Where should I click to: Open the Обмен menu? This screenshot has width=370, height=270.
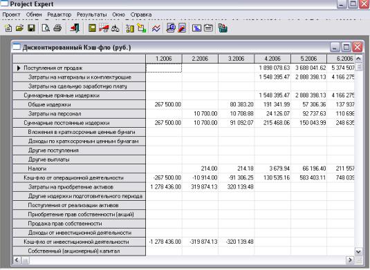coord(34,15)
